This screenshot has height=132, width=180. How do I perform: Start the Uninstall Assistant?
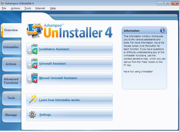[69, 64]
